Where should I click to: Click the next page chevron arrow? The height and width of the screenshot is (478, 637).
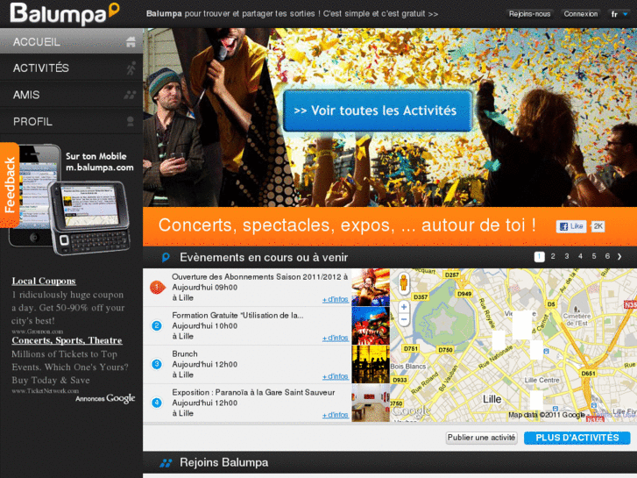(619, 257)
